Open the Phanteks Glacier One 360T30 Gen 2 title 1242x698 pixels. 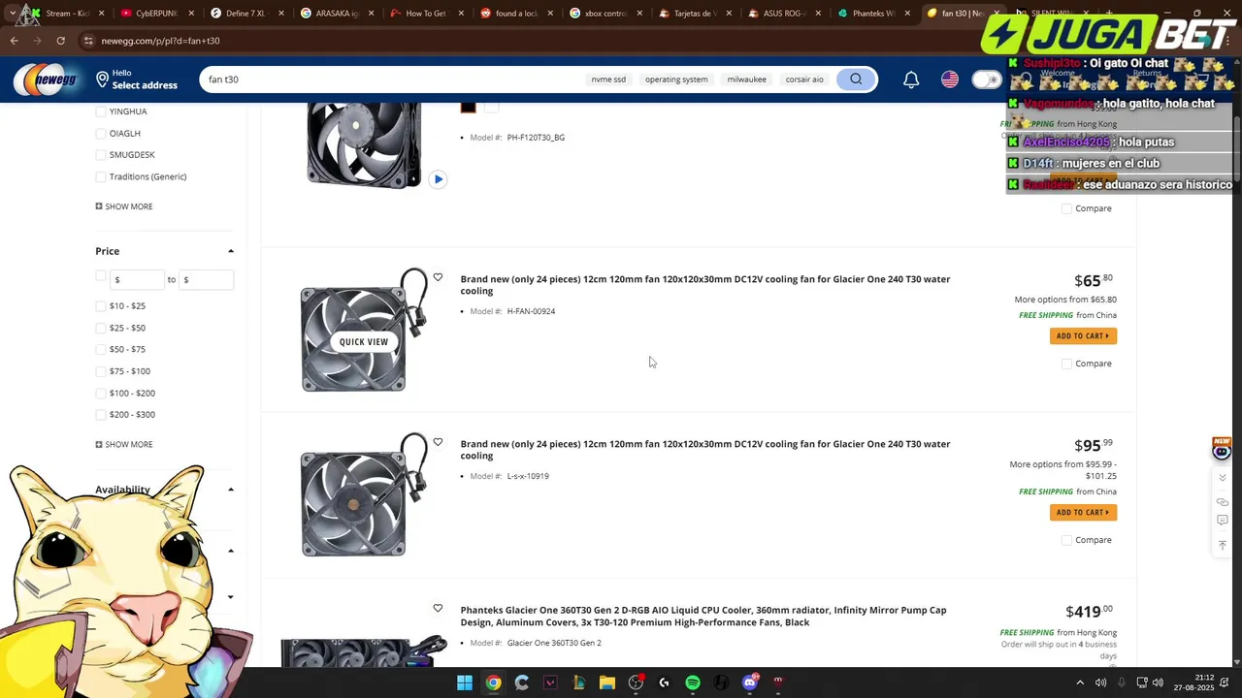tap(703, 616)
